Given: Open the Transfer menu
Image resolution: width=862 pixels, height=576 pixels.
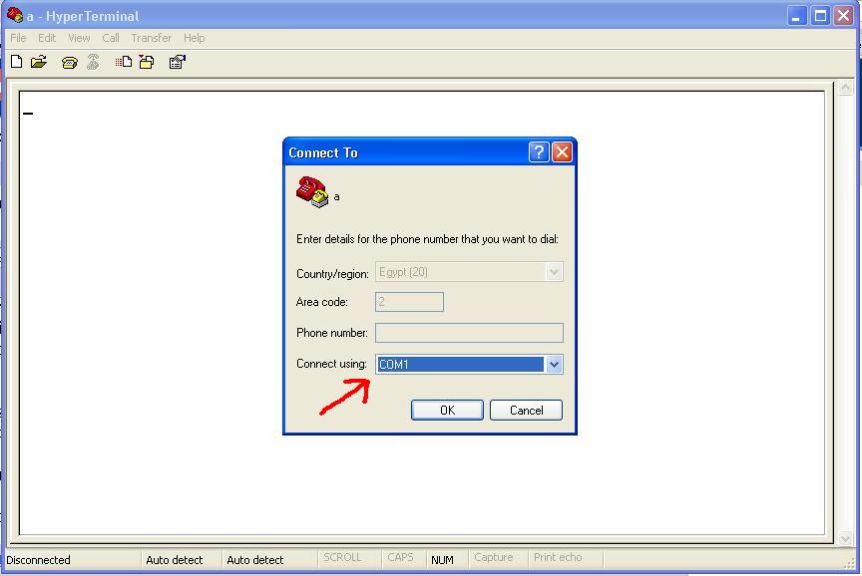Looking at the screenshot, I should coord(152,38).
